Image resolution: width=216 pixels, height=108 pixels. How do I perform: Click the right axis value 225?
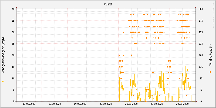tap(200, 44)
